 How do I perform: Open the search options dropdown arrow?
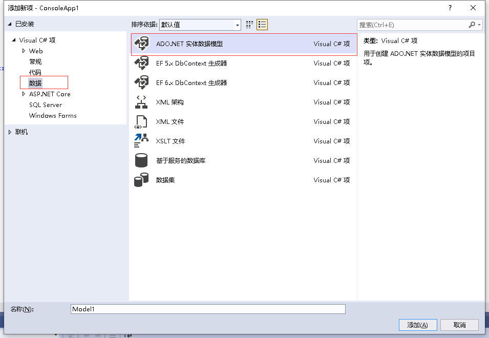479,25
